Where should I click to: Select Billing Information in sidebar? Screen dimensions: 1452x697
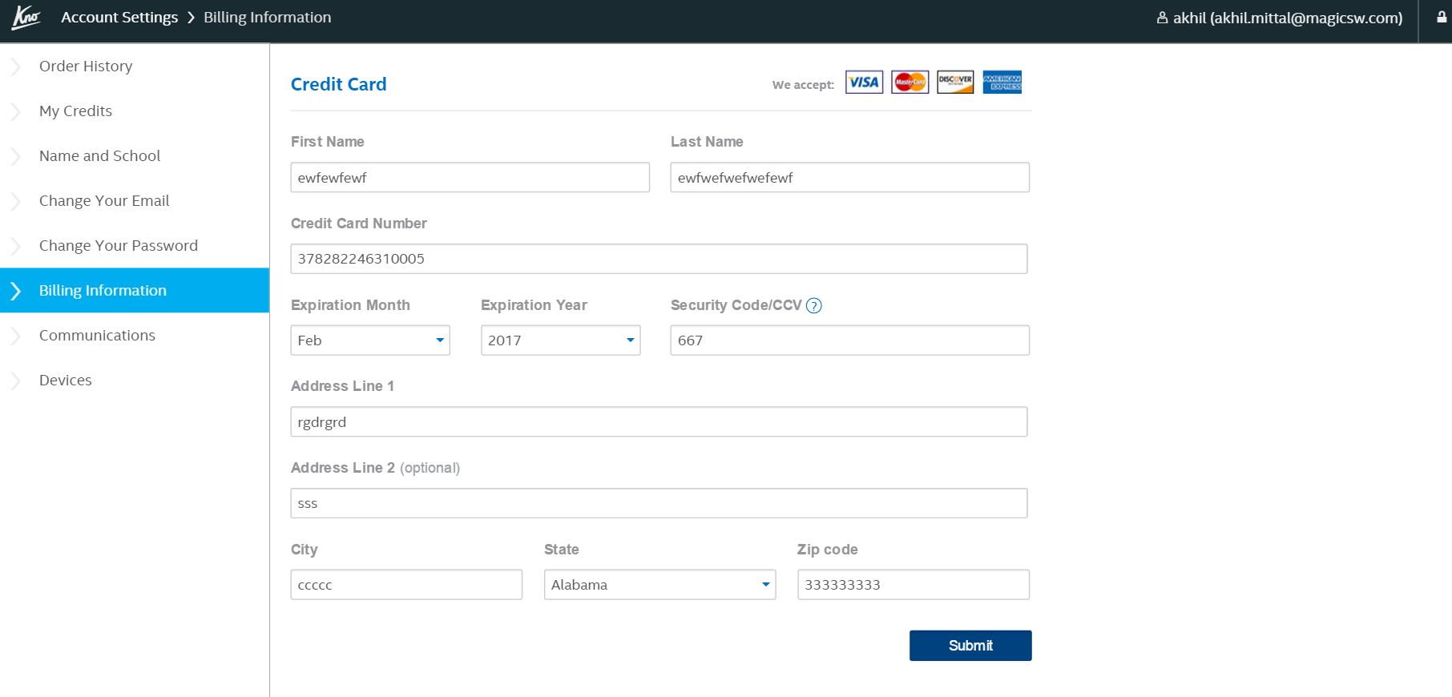coord(135,290)
